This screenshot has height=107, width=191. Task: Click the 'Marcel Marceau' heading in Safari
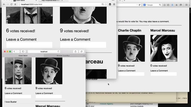pyautogui.click(x=48, y=106)
